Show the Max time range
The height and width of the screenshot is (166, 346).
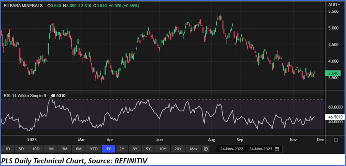click(194, 149)
